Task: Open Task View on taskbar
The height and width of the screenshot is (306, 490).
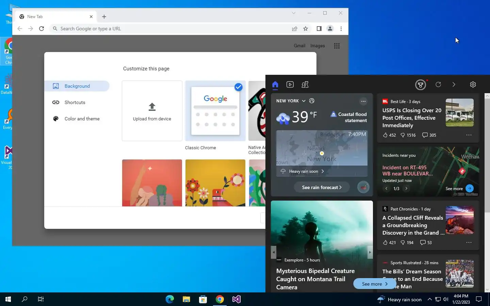Action: (40, 299)
